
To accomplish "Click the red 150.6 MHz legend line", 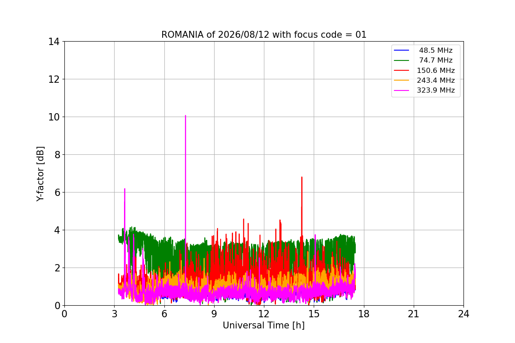I will pyautogui.click(x=401, y=70).
